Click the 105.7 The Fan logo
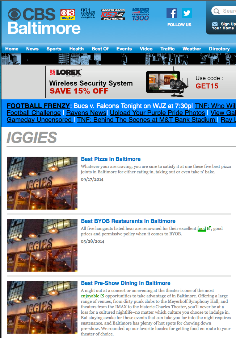This screenshot has width=236, height=338. [x=113, y=15]
